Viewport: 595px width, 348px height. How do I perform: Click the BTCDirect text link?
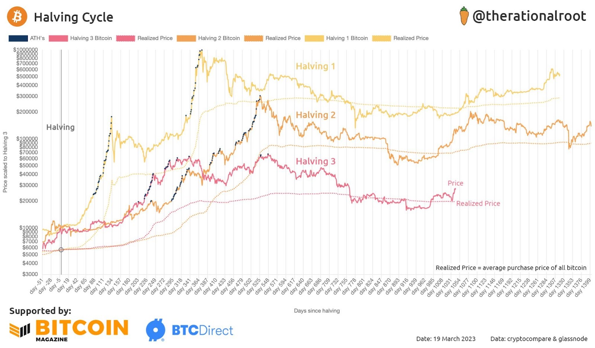tap(202, 330)
